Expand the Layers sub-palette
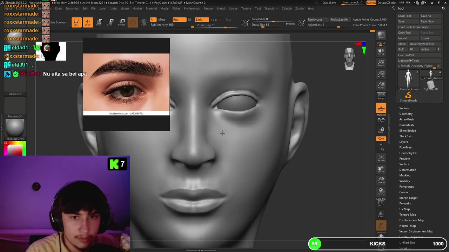 point(403,142)
